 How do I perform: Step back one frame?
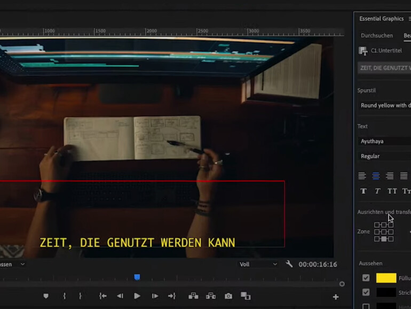pos(120,296)
